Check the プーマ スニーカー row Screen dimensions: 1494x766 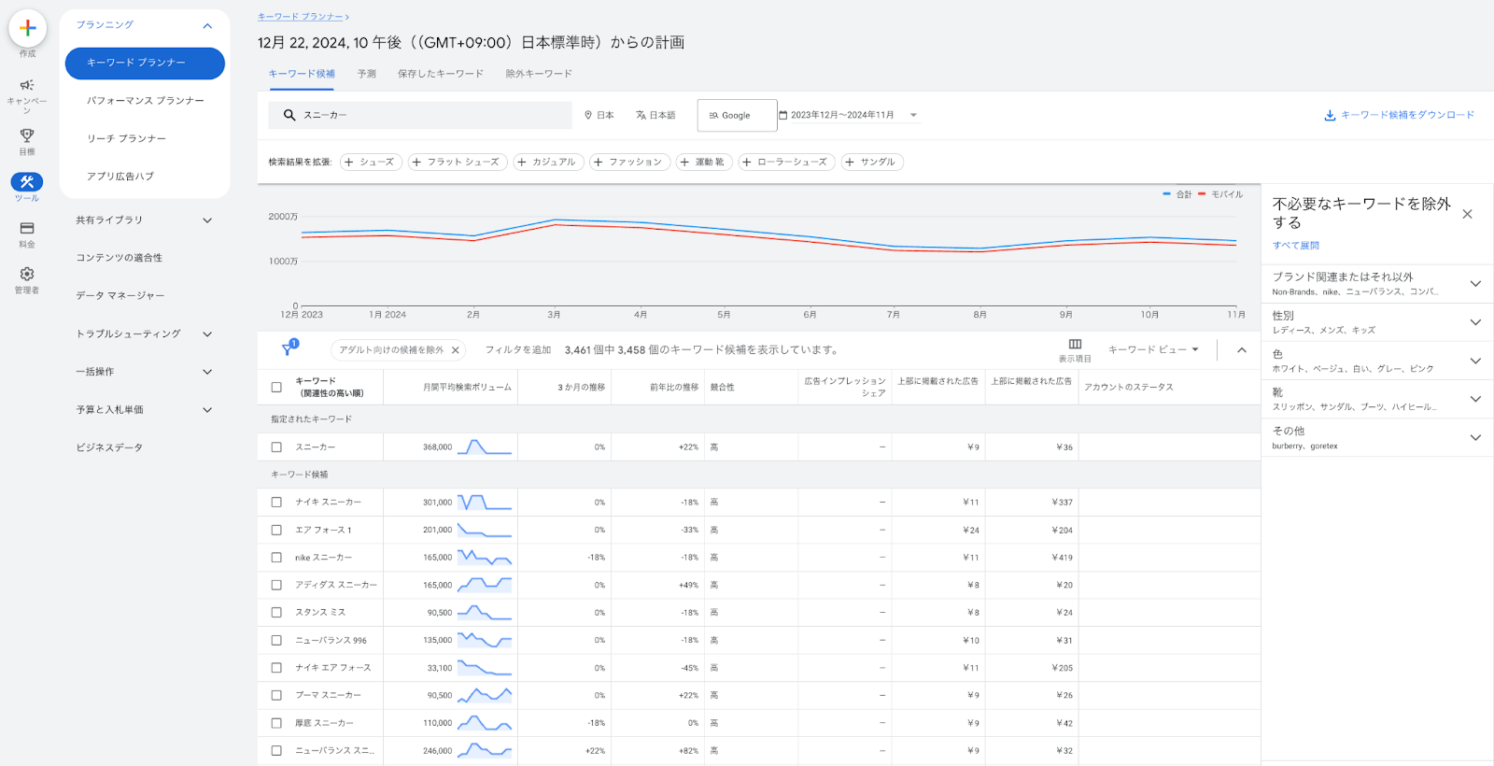(276, 695)
